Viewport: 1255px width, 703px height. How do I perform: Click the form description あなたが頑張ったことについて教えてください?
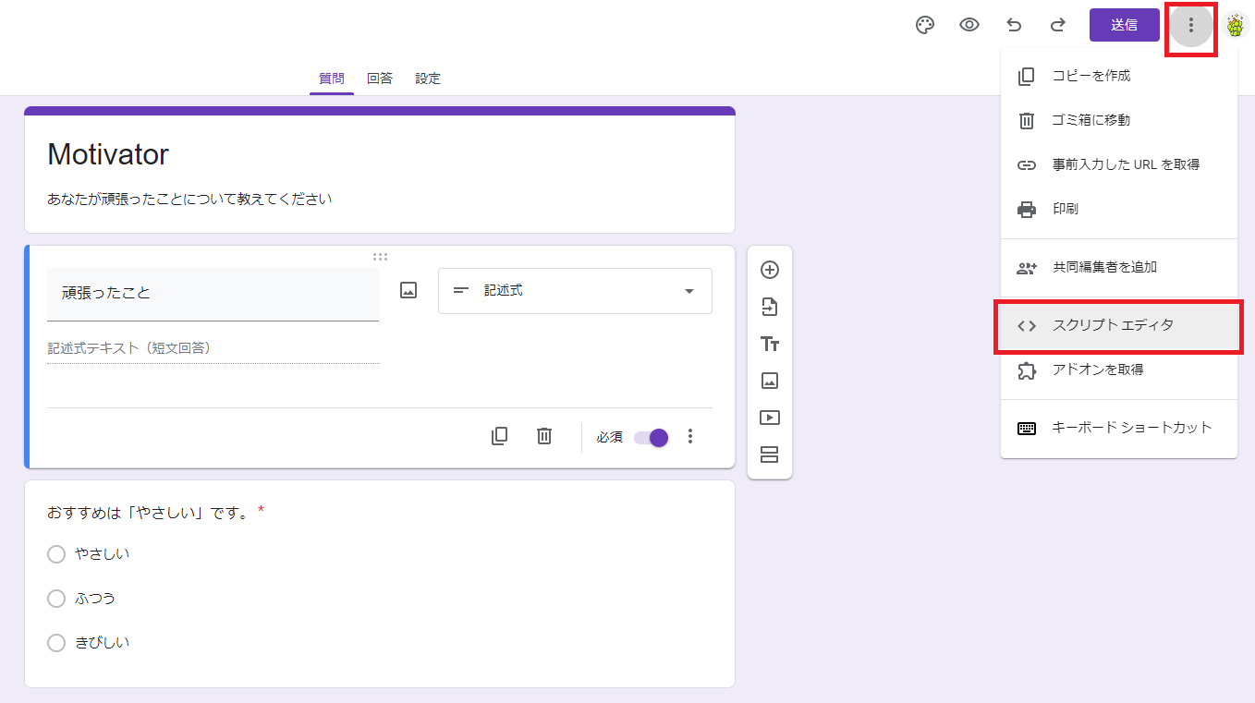(x=189, y=199)
